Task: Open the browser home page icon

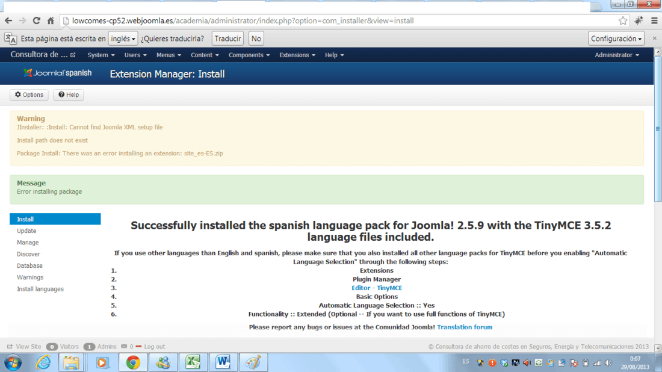Action: [x=51, y=20]
